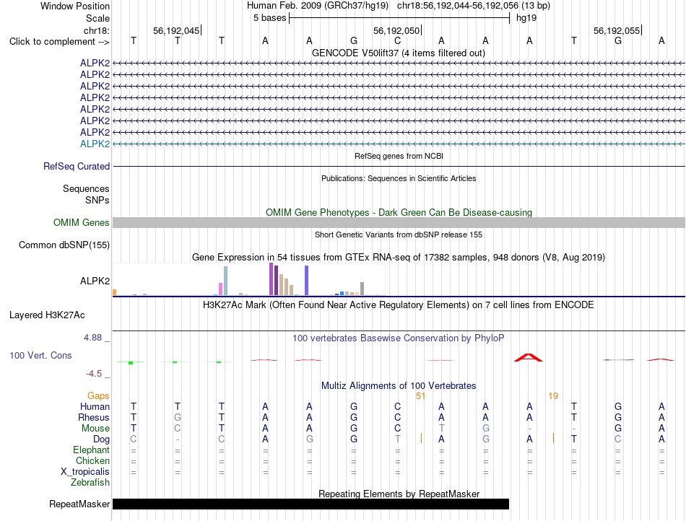The image size is (686, 521).
Task: Click the Human species label
Action: [95, 406]
